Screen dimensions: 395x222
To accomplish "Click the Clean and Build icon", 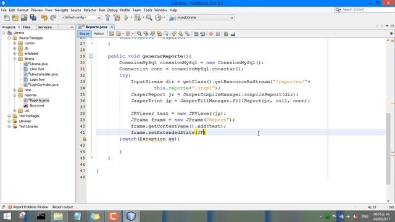I will coord(117,18).
